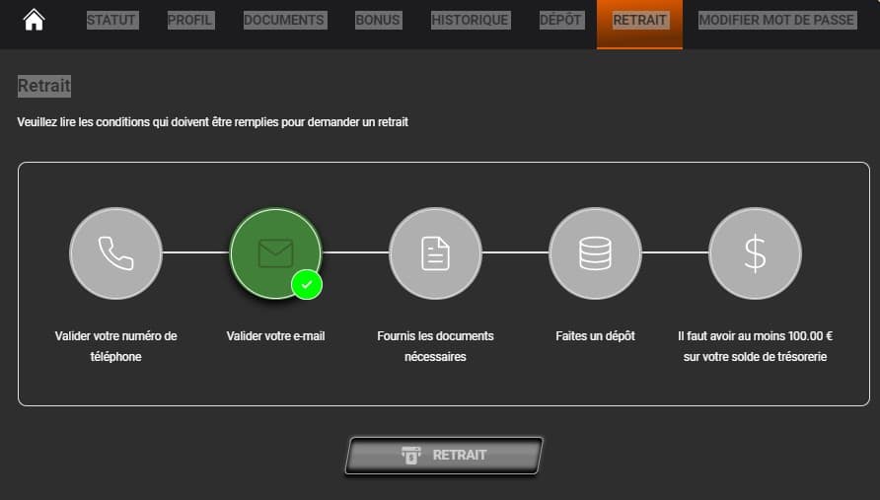The width and height of the screenshot is (880, 500).
Task: Open the STATUT tab
Action: 111,20
